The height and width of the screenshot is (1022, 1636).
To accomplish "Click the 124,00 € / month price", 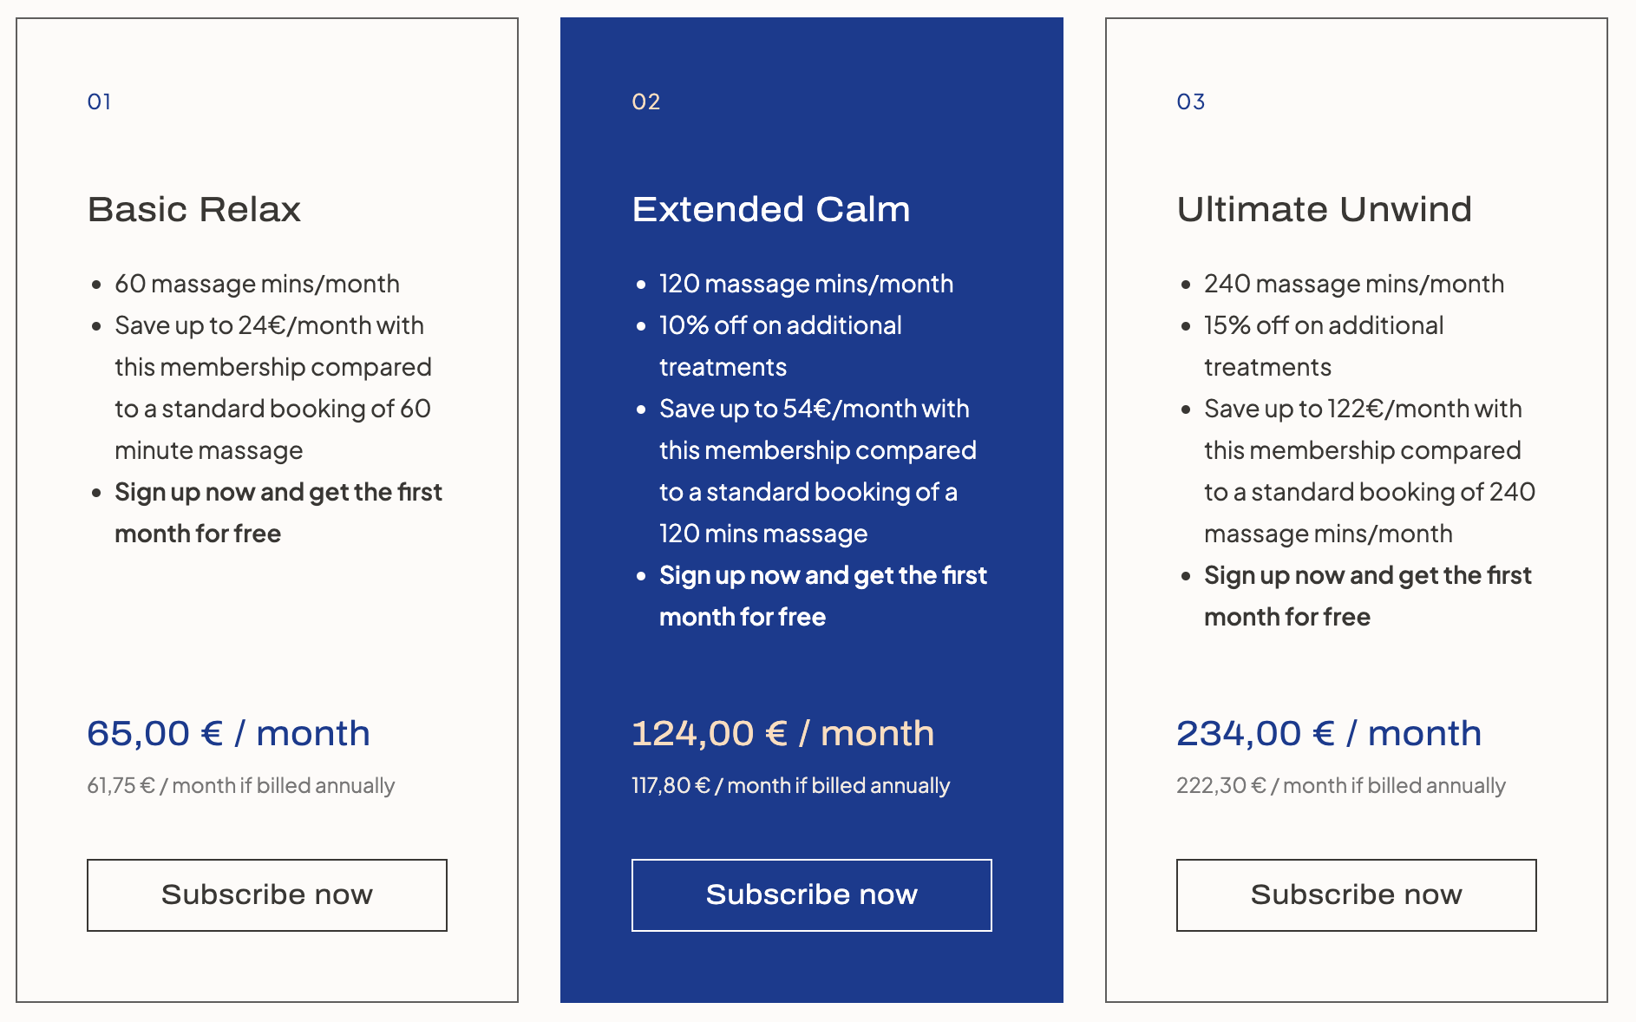I will coord(782,733).
